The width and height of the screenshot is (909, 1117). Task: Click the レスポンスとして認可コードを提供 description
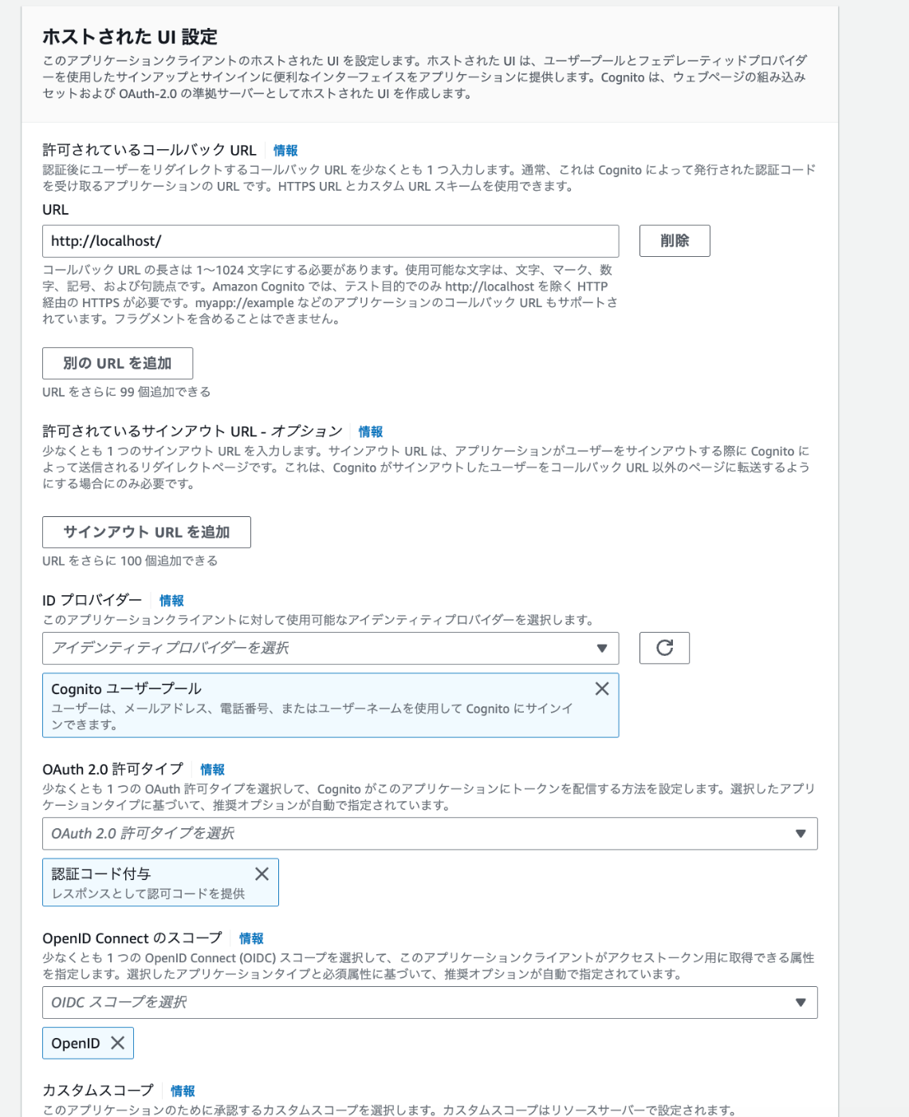pyautogui.click(x=148, y=894)
